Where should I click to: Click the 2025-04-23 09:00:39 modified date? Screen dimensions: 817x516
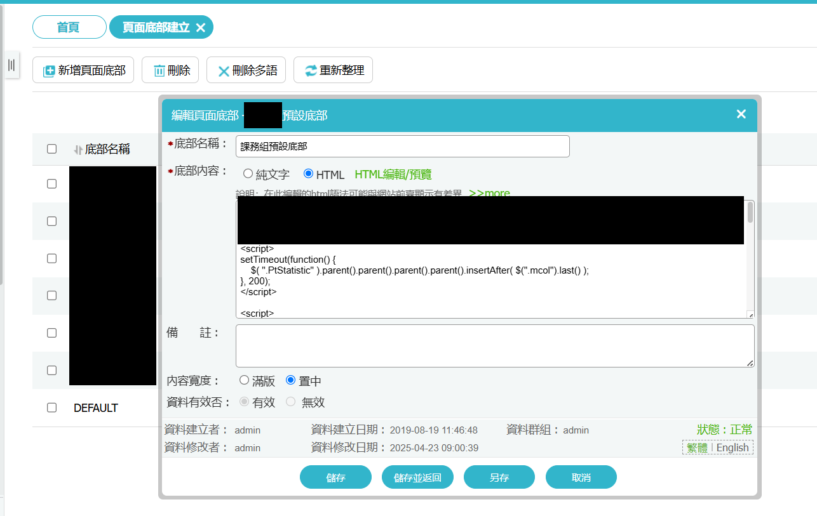point(434,448)
